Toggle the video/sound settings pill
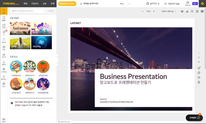This screenshot has width=206, height=124. [x=67, y=4]
